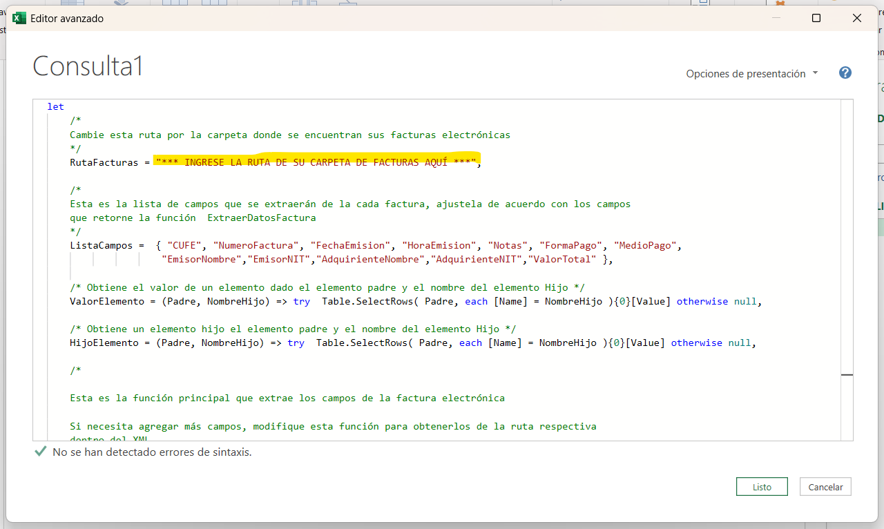Click the "FormaPago" string
This screenshot has width=884, height=529.
click(571, 245)
